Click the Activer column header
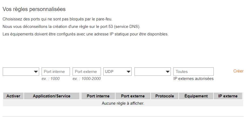Viewport: 251px width, 117px height. coord(13,96)
